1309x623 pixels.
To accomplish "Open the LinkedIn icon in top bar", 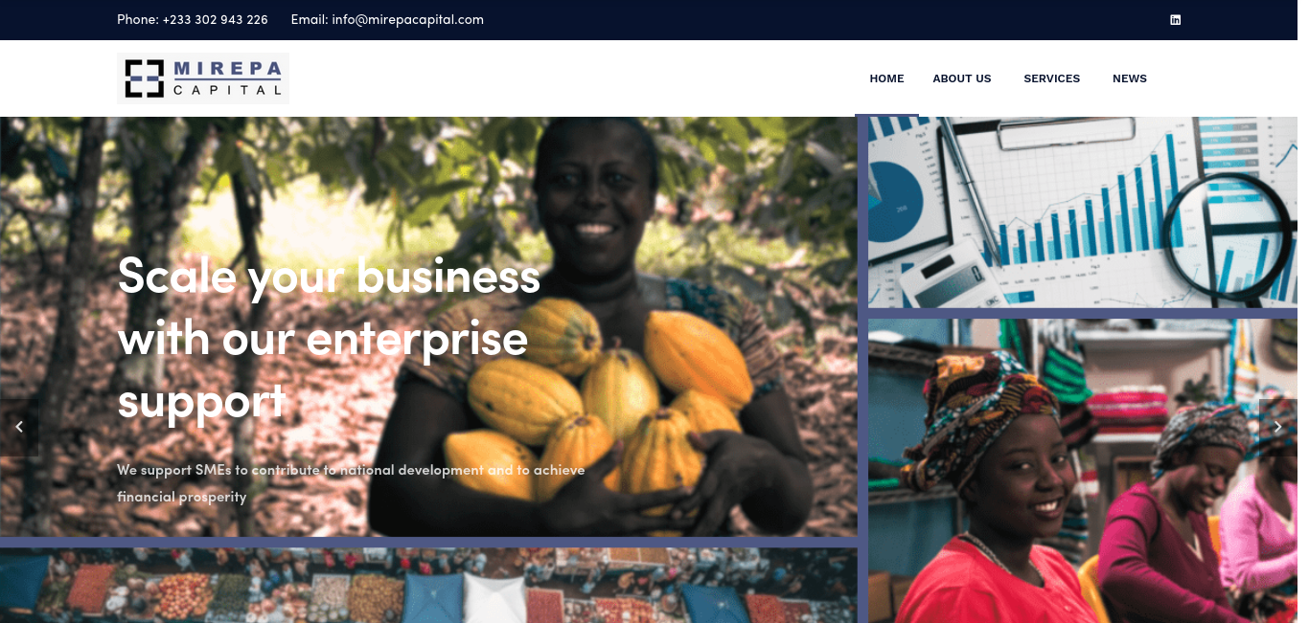I will (x=1175, y=19).
